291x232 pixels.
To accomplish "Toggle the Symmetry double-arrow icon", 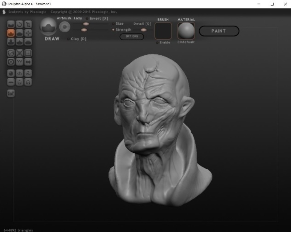I will click(28, 62).
